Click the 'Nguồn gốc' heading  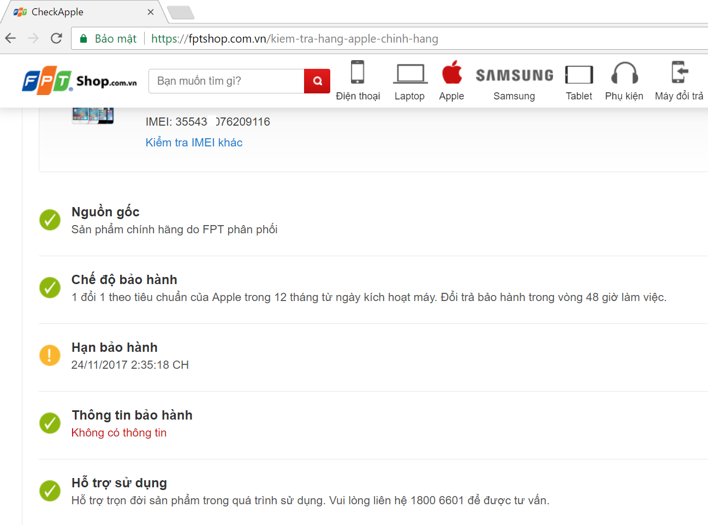tap(105, 212)
